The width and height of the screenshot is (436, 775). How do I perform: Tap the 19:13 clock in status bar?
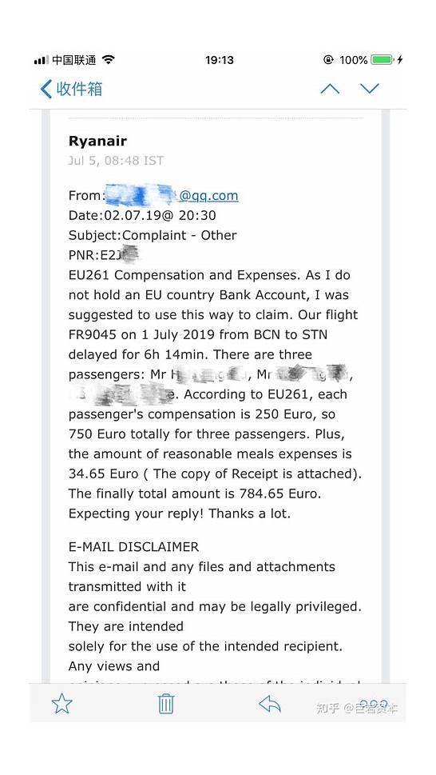[x=220, y=60]
